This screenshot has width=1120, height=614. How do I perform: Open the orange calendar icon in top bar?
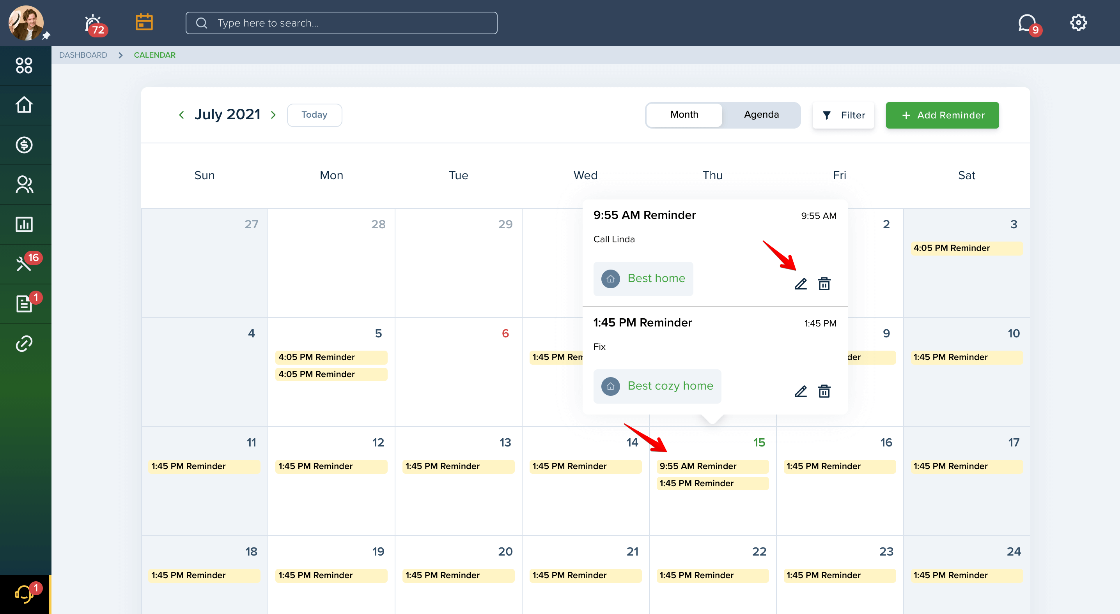pyautogui.click(x=144, y=22)
